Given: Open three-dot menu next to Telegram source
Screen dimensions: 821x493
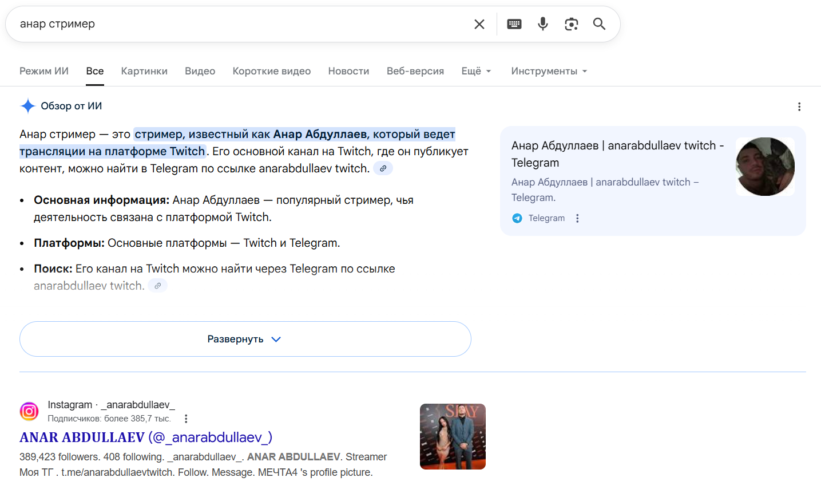Looking at the screenshot, I should tap(577, 218).
